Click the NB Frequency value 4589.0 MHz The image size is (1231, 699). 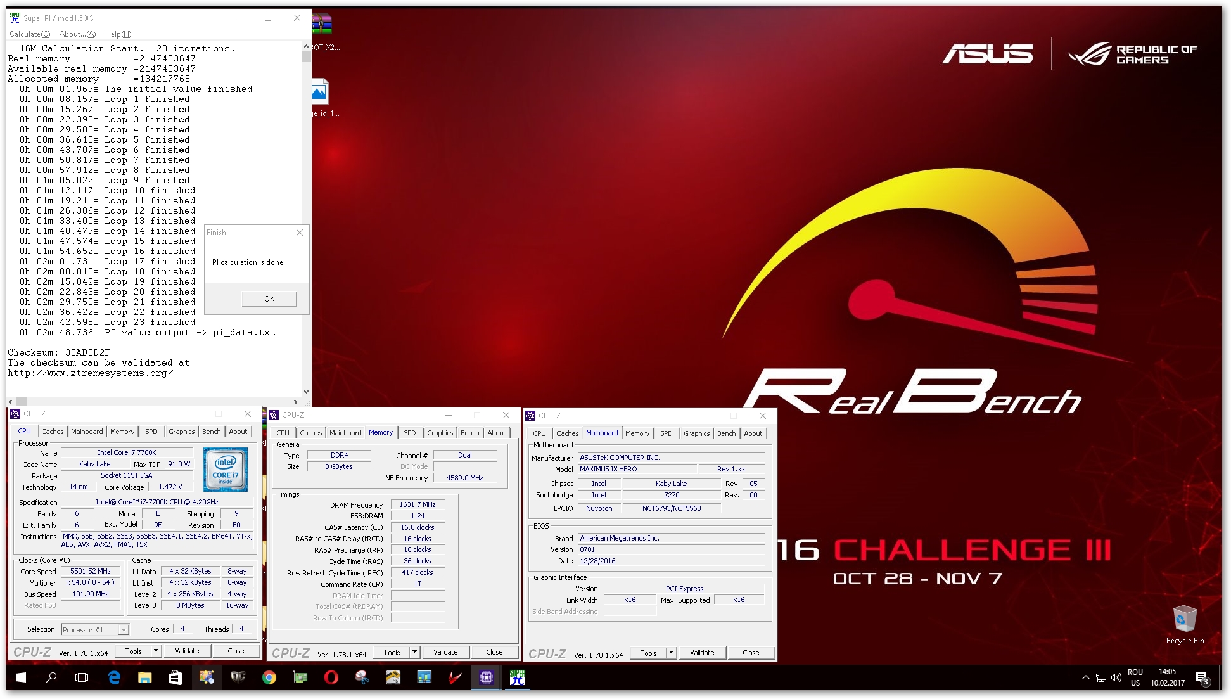(x=465, y=478)
